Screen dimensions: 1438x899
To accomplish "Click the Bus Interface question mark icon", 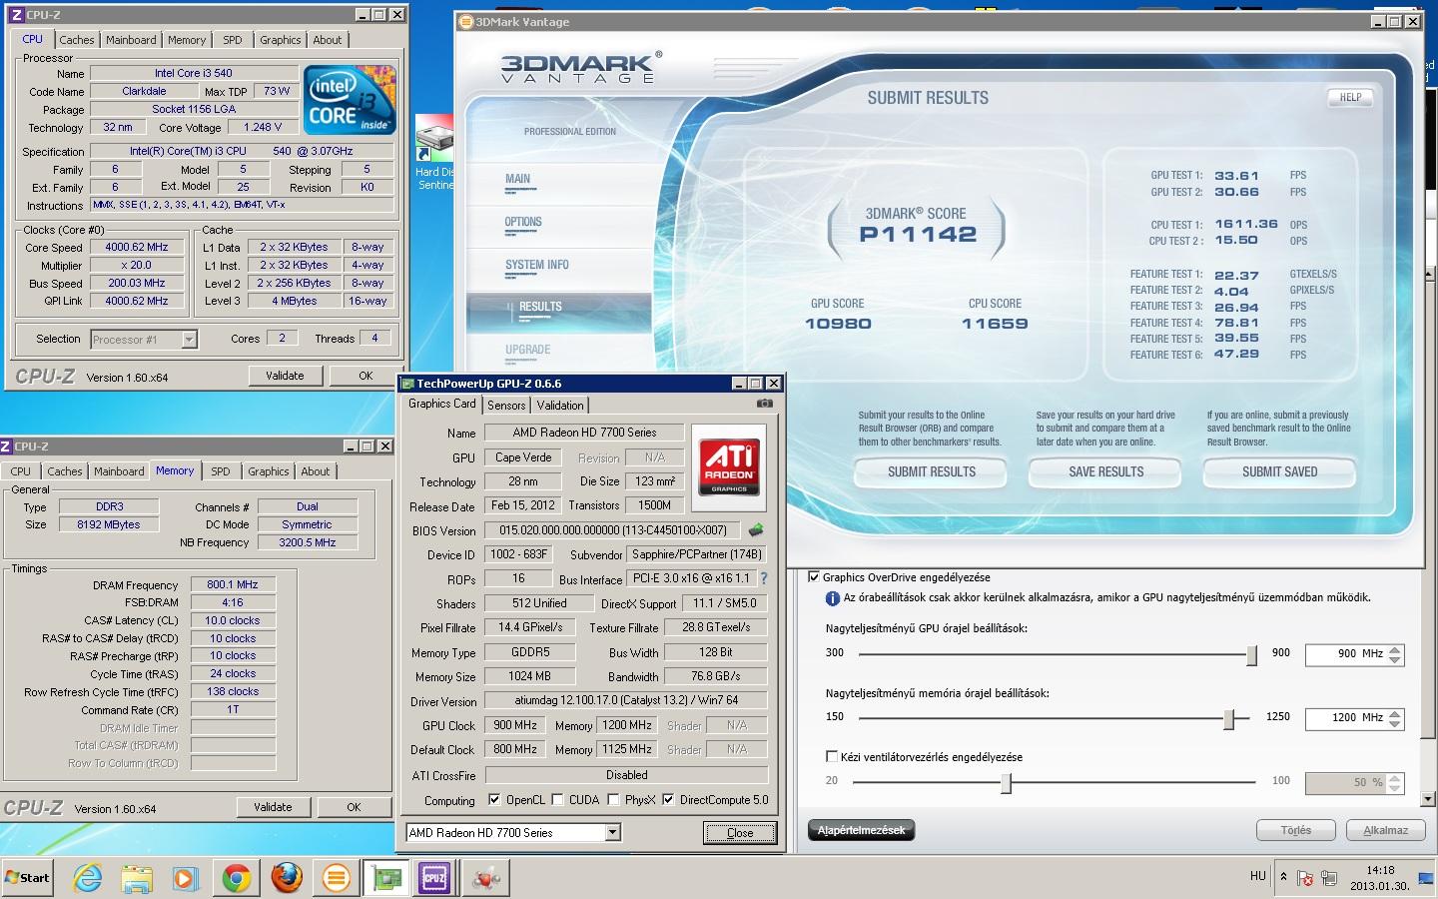I will pyautogui.click(x=764, y=578).
